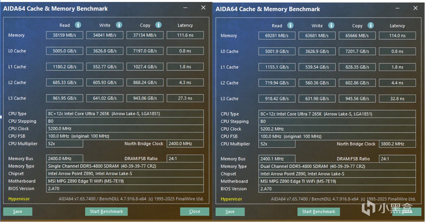425x222 pixels.
Task: Click L2 Cache copy 868.24 GB/s
Action: (x=145, y=82)
